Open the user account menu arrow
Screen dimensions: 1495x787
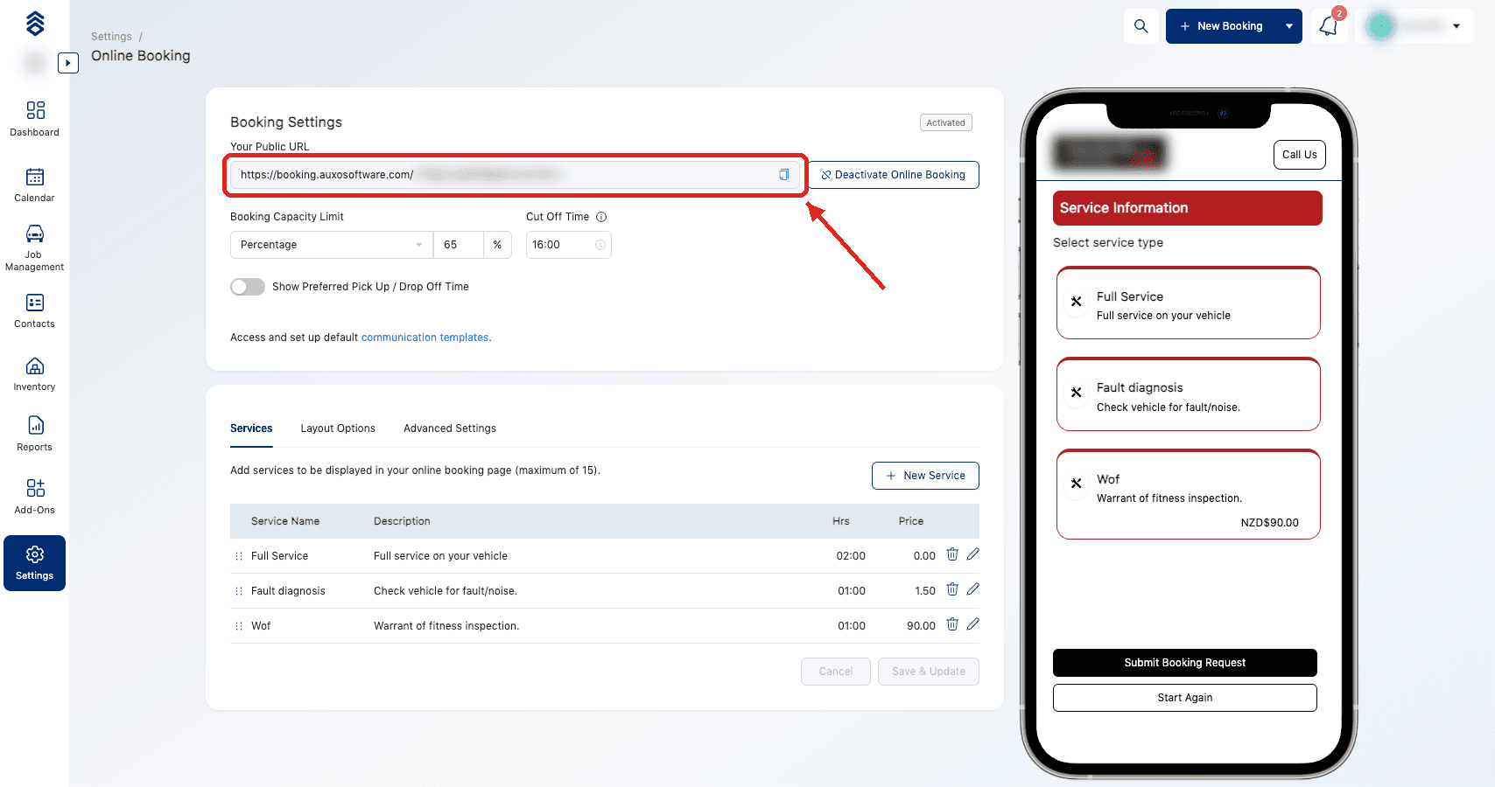(1456, 26)
